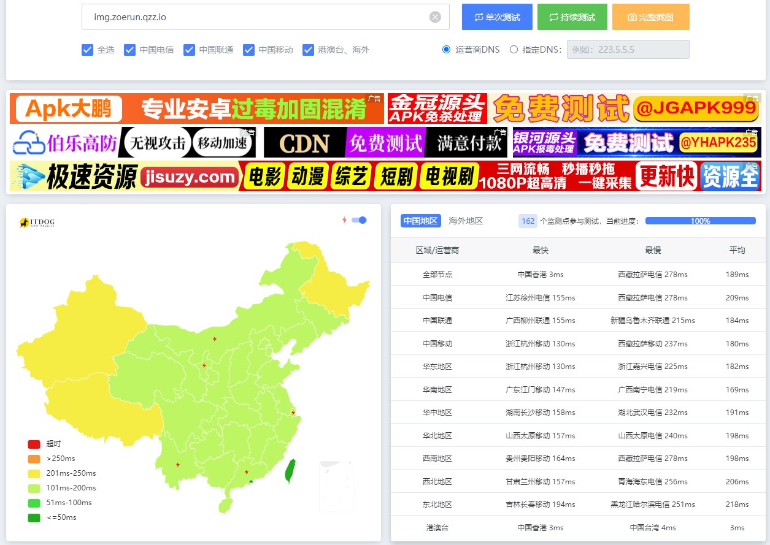Uncheck the 中国电信 checkbox
This screenshot has width=770, height=545.
tap(129, 50)
